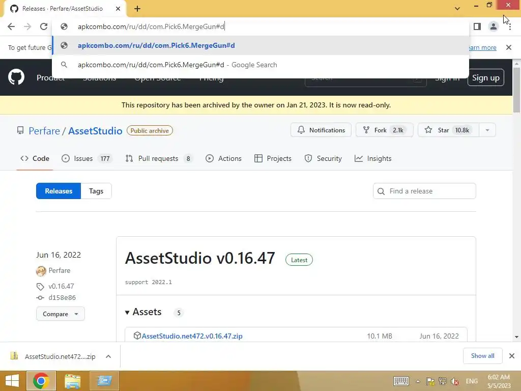This screenshot has width=521, height=391.
Task: Open the v0.16.47 tag link
Action: pyautogui.click(x=61, y=286)
